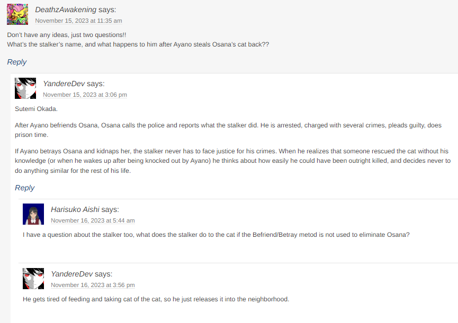
Task: Click the last YandereDev avatar icon
Action: pos(33,279)
